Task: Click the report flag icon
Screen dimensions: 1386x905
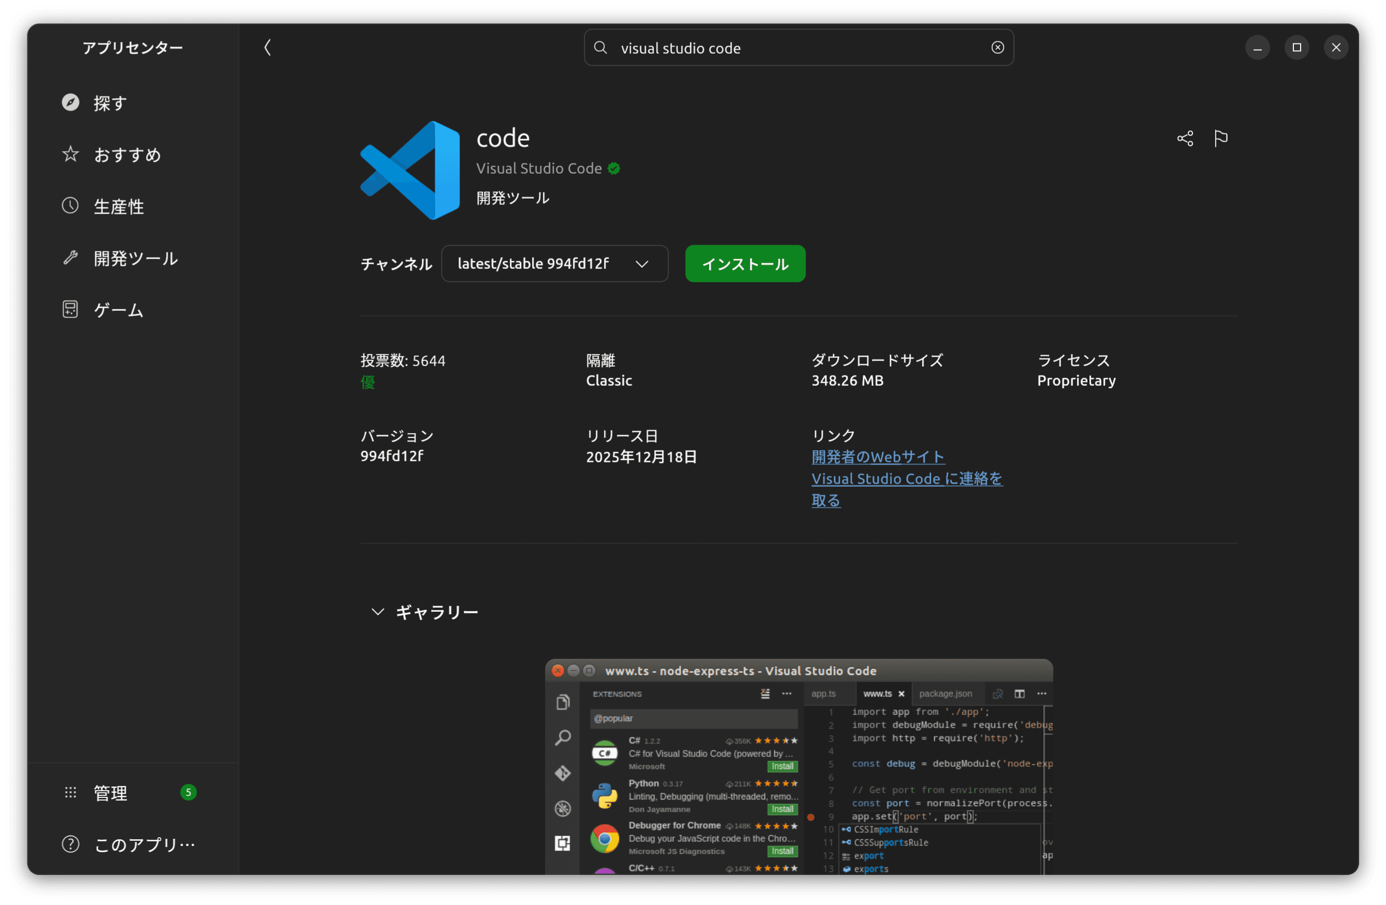Action: tap(1220, 139)
